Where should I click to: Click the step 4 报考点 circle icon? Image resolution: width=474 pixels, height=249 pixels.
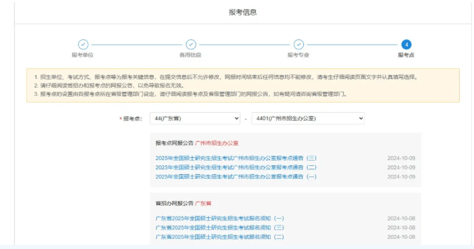[x=406, y=45]
